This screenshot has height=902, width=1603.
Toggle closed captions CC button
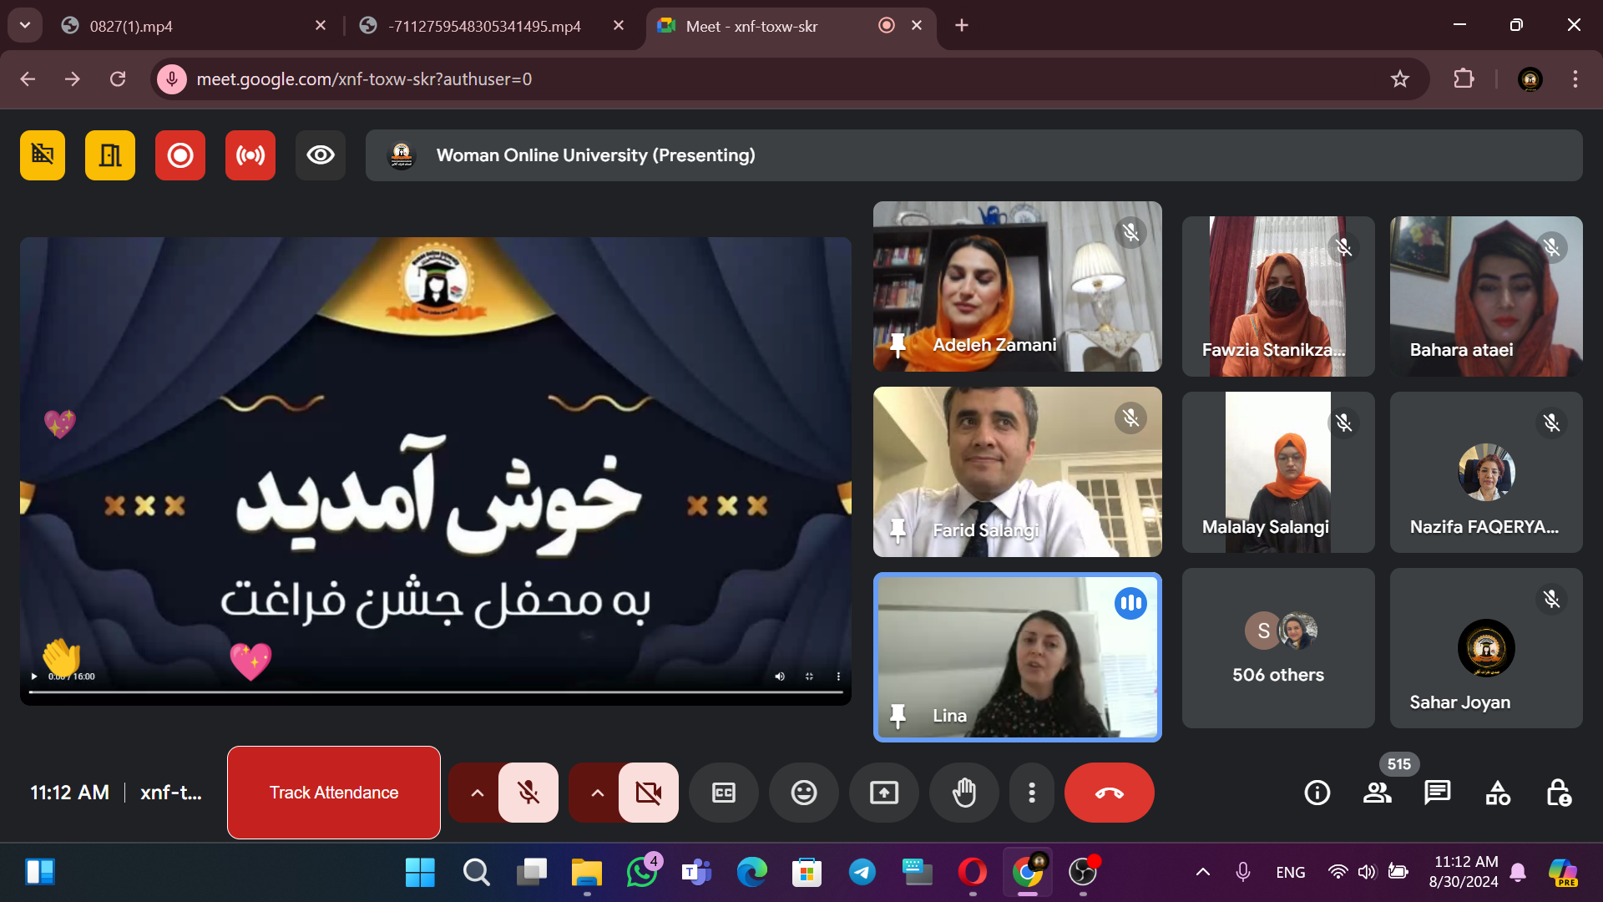click(723, 793)
